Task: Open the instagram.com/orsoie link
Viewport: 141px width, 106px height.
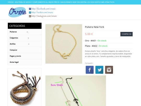Action: [x=44, y=16]
